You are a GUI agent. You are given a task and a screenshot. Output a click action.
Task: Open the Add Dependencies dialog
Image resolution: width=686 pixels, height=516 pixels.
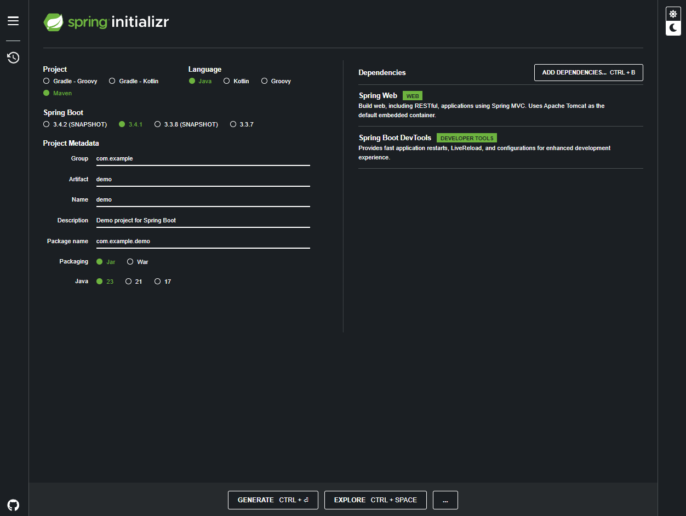coord(588,72)
